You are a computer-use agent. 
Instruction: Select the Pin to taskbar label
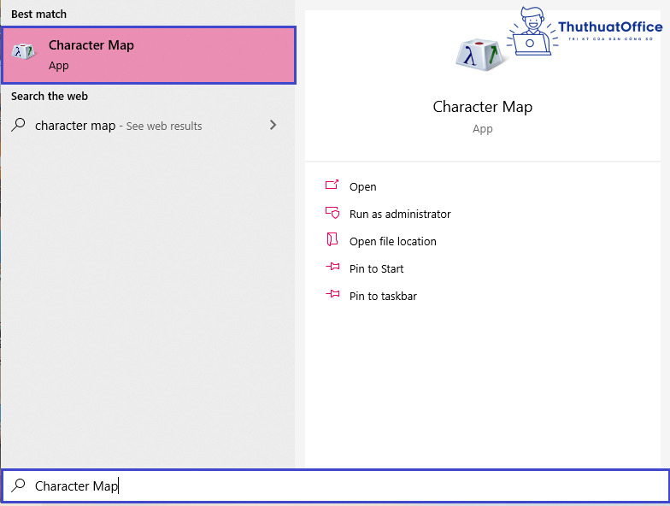pos(383,296)
